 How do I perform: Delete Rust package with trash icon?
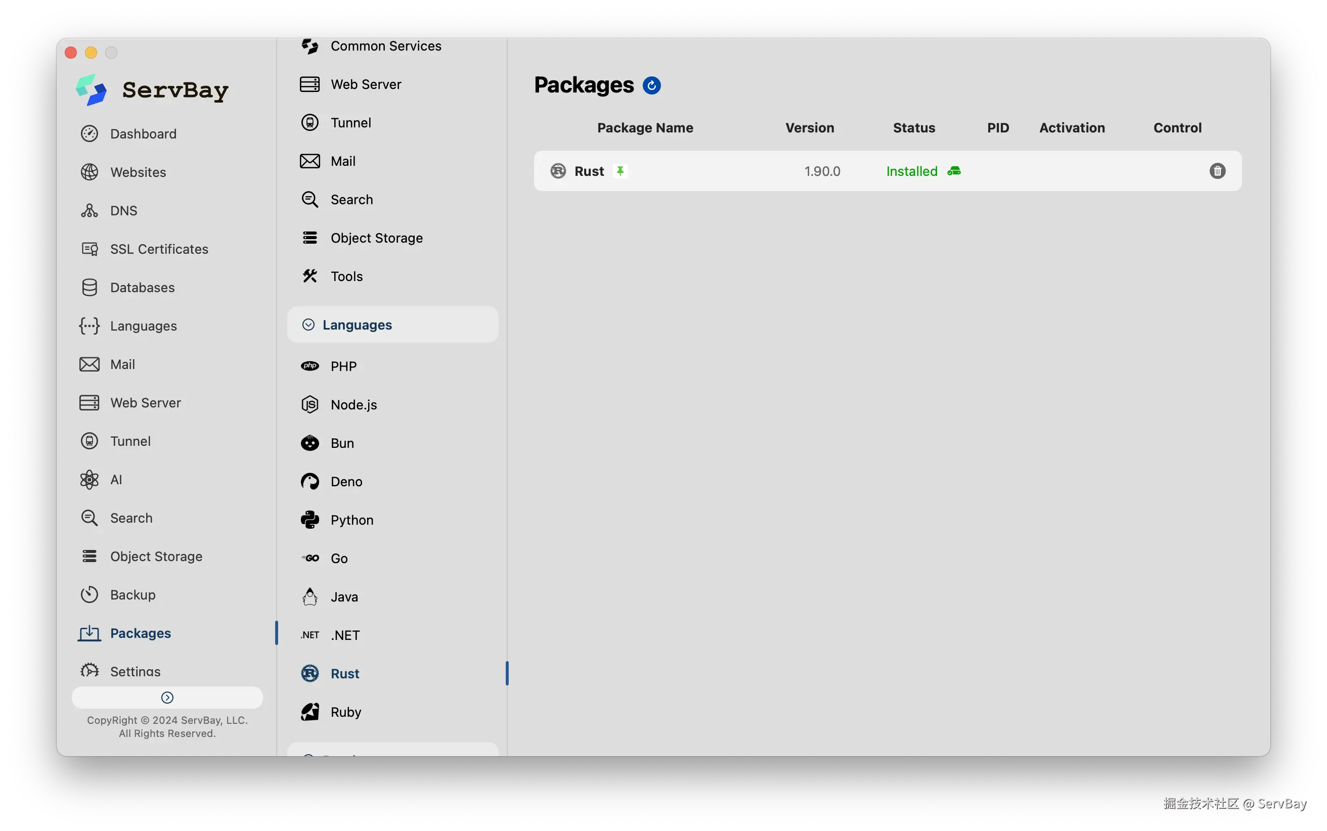1217,171
